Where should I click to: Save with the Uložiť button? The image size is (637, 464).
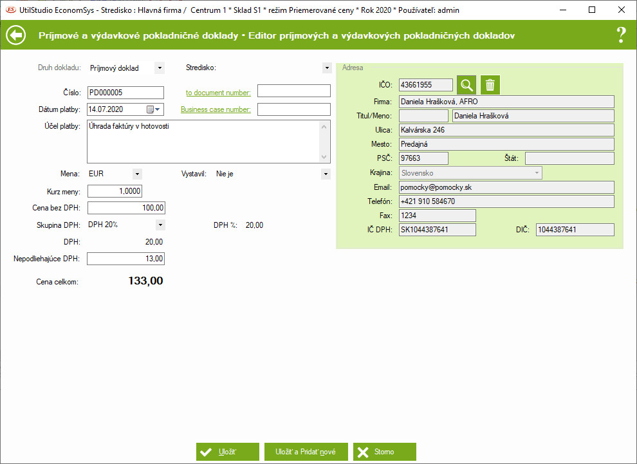[228, 452]
